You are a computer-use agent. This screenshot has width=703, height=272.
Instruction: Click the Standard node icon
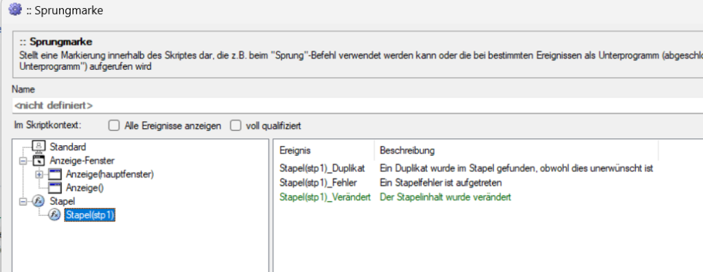(x=39, y=147)
